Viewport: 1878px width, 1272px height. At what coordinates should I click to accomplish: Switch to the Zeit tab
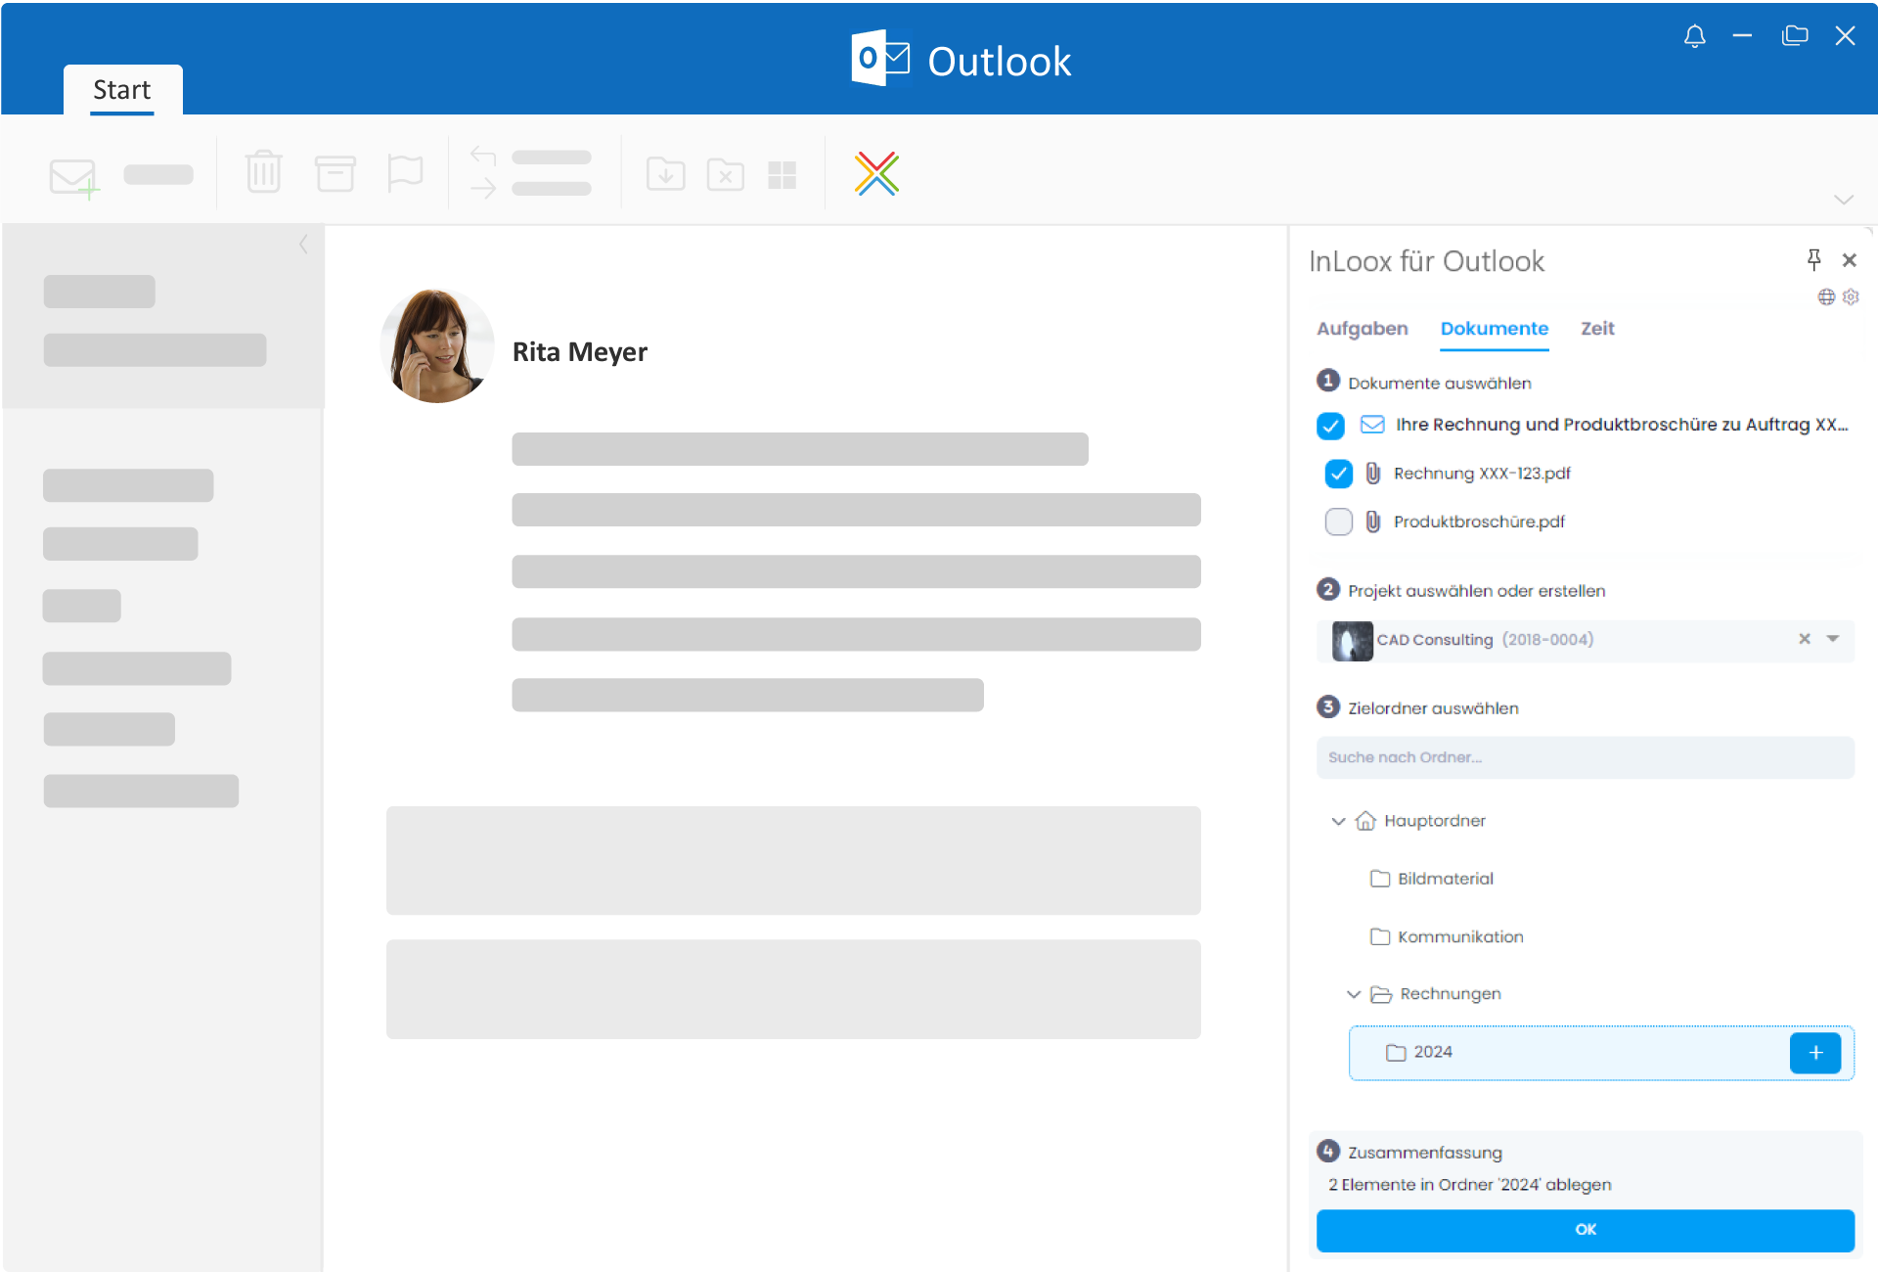tap(1597, 329)
